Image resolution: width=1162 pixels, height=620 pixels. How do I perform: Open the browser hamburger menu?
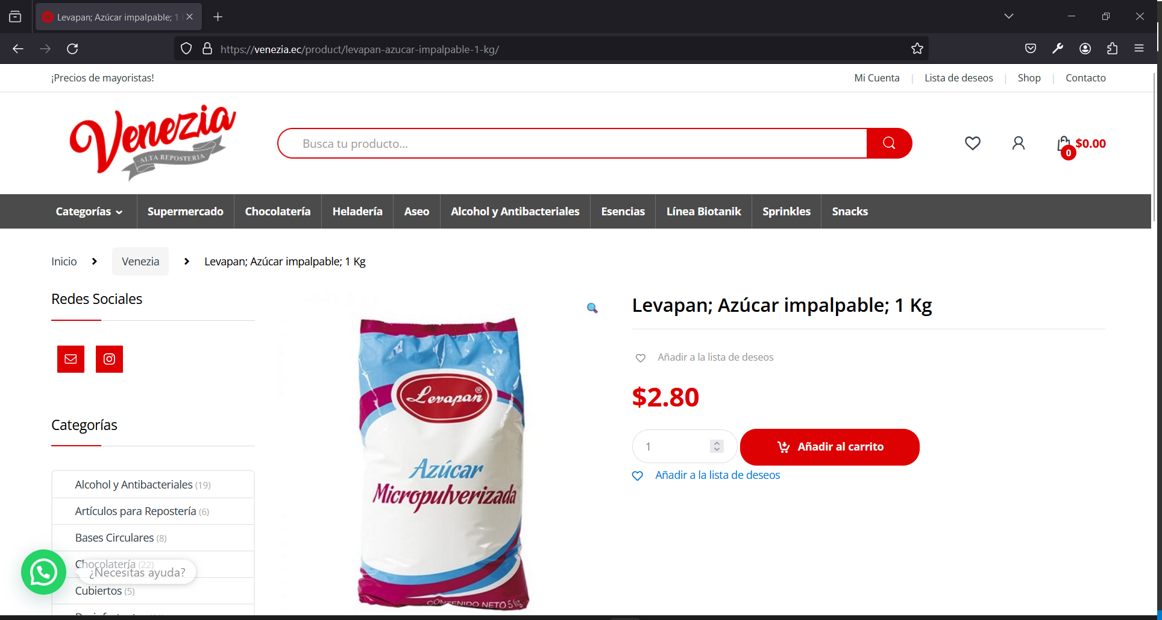point(1139,49)
